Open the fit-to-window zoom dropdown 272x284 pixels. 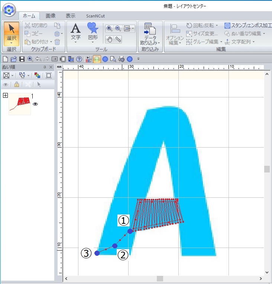point(133,28)
